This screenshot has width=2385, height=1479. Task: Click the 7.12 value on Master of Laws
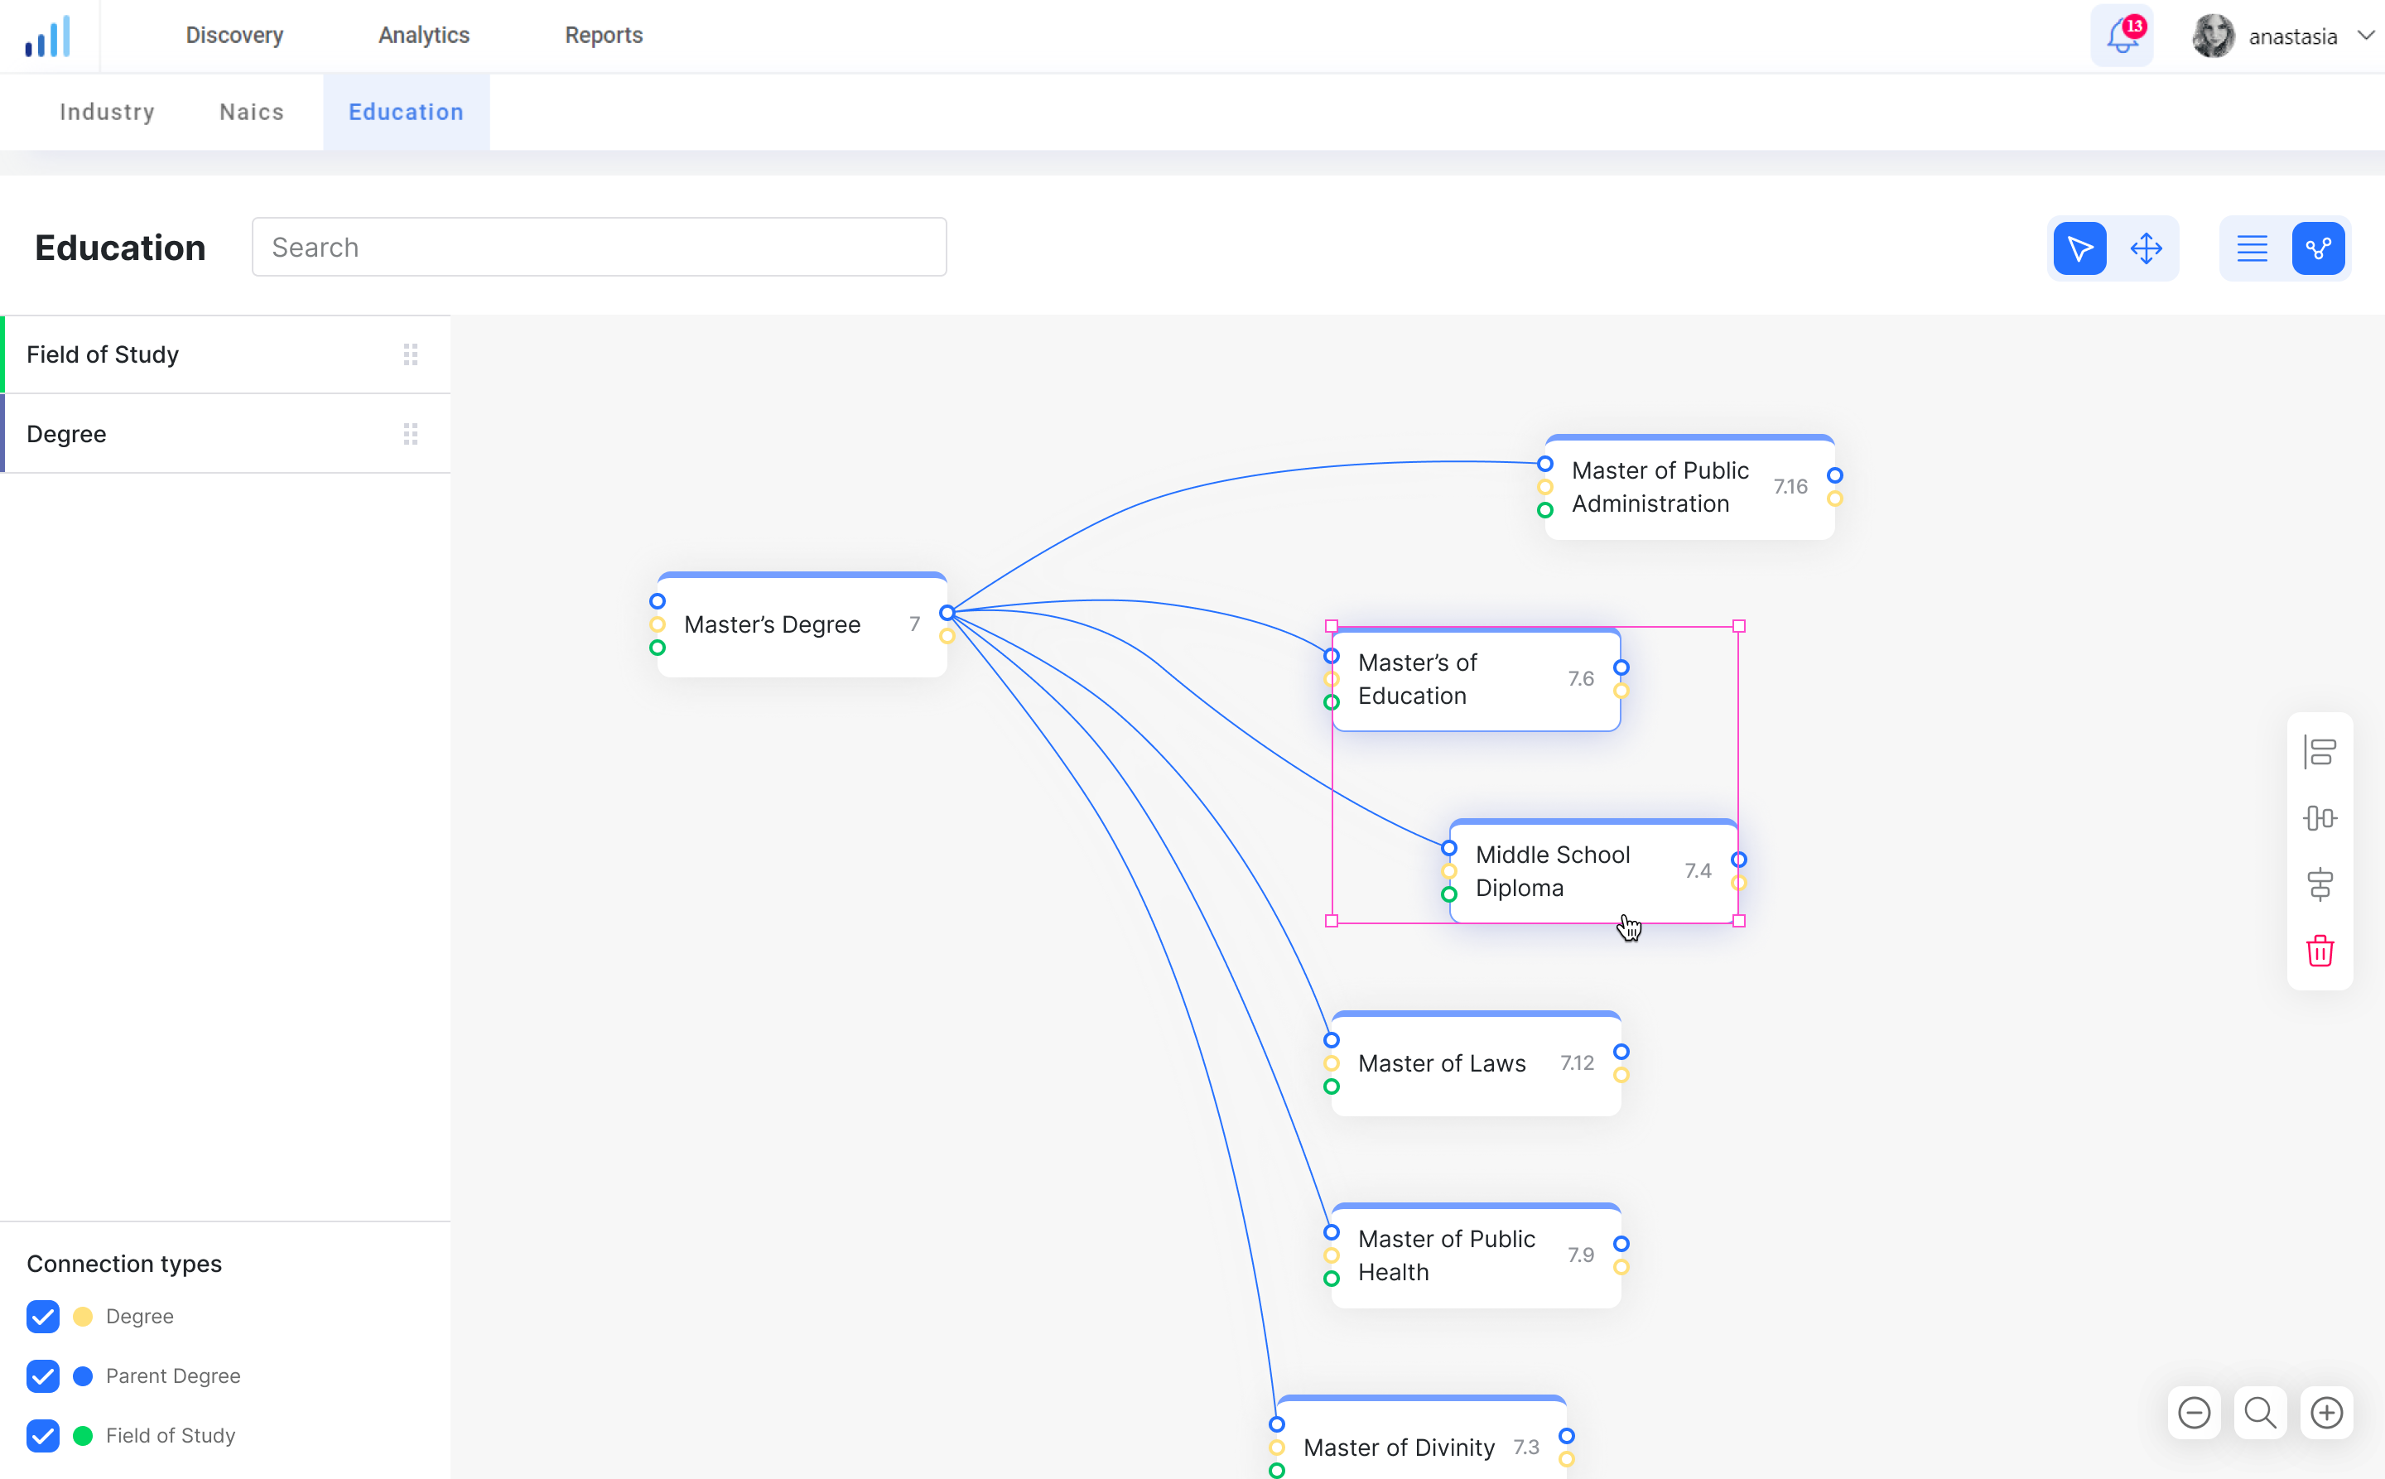pos(1577,1062)
